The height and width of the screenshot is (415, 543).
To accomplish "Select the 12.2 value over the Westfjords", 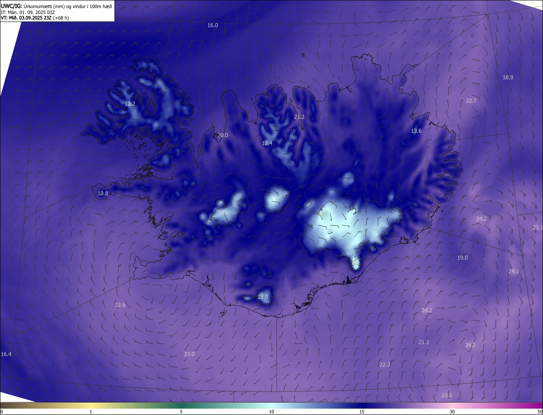I will pyautogui.click(x=130, y=104).
